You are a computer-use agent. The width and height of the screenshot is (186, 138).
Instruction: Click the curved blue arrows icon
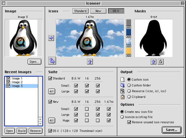52,61
